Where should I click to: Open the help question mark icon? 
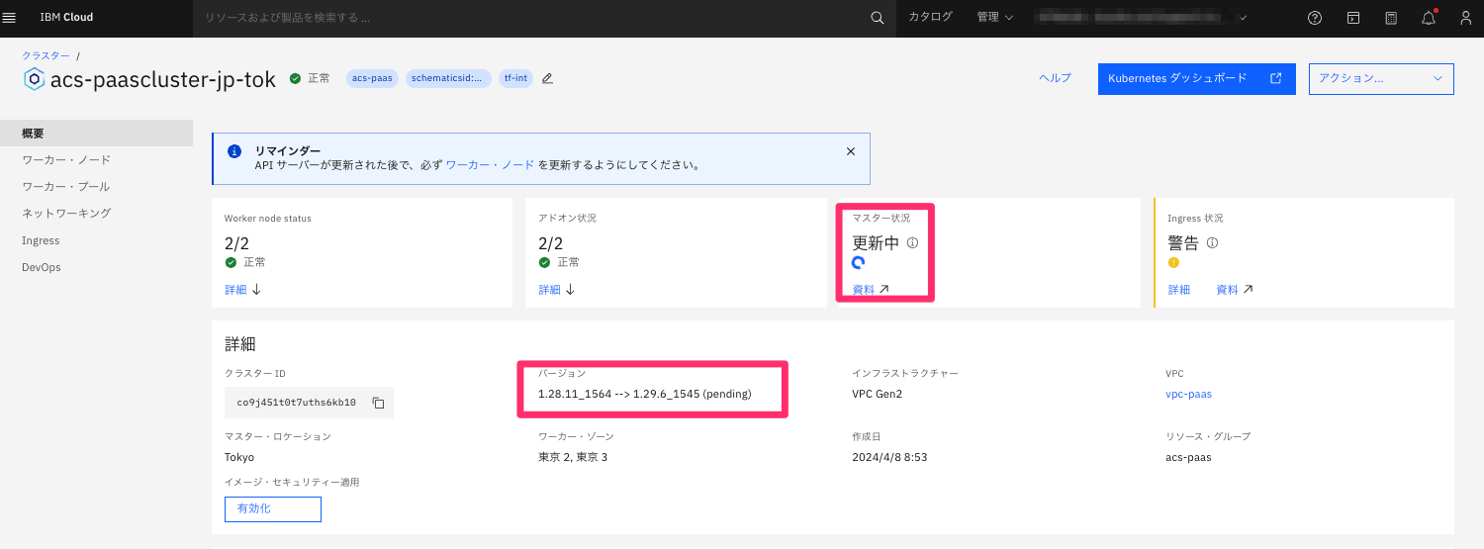point(1315,18)
